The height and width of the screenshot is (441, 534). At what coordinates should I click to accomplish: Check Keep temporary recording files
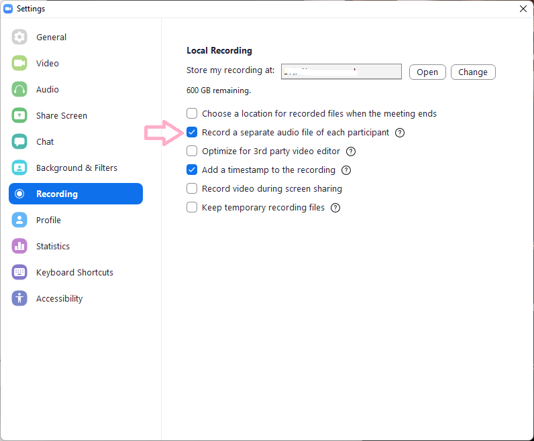pyautogui.click(x=192, y=208)
